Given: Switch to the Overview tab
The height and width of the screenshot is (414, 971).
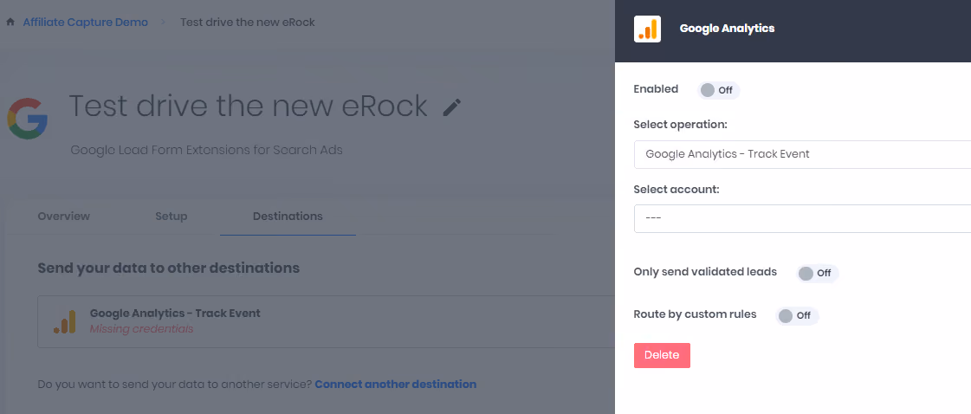Looking at the screenshot, I should tap(64, 216).
